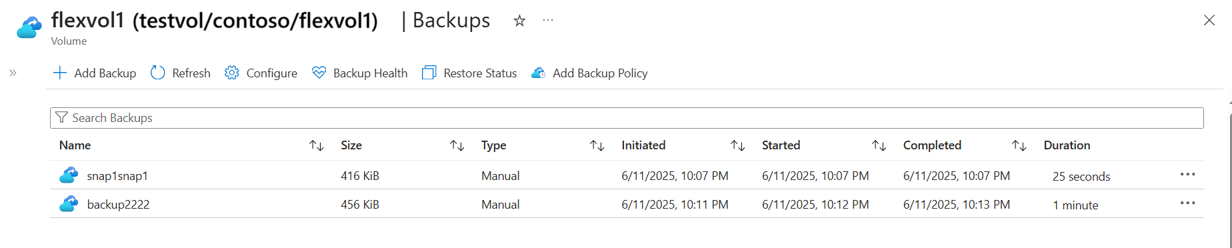Viewport: 1232px width, 248px height.
Task: Sort by Completed column arrows
Action: [1019, 145]
